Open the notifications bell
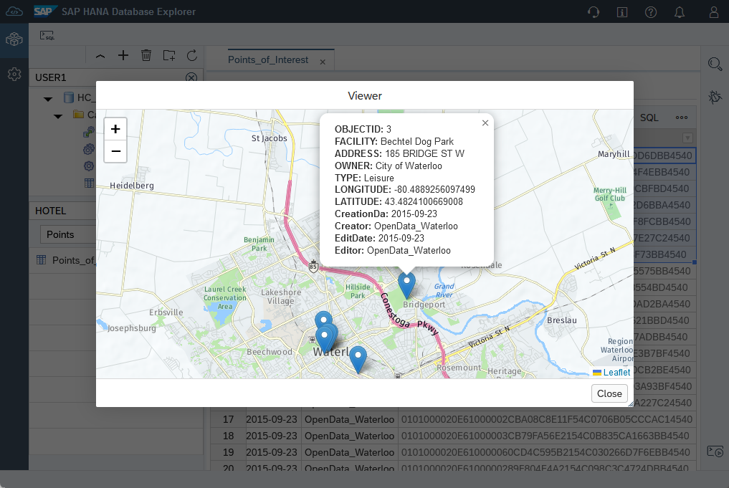Viewport: 729px width, 488px height. (680, 12)
